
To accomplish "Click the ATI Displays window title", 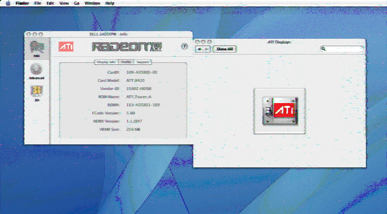I will [279, 42].
